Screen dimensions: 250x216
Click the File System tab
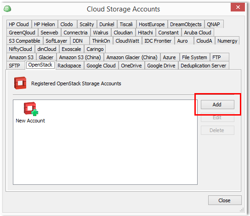(194, 57)
